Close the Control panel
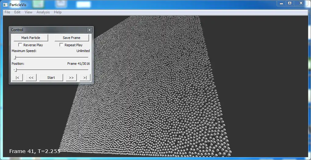The width and height of the screenshot is (311, 160). (x=89, y=30)
